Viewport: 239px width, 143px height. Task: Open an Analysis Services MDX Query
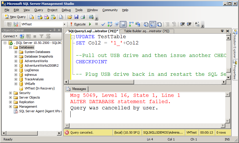40,17
